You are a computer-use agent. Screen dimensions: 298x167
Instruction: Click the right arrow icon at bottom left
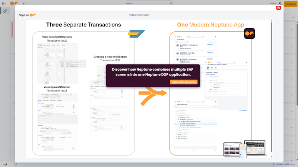[x=5, y=164]
